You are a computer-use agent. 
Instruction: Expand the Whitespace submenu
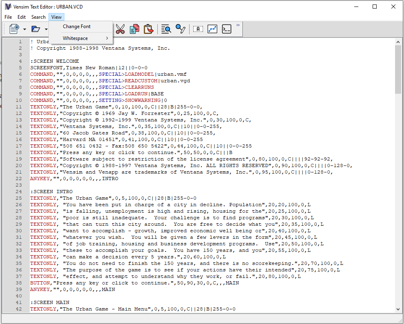(81, 38)
